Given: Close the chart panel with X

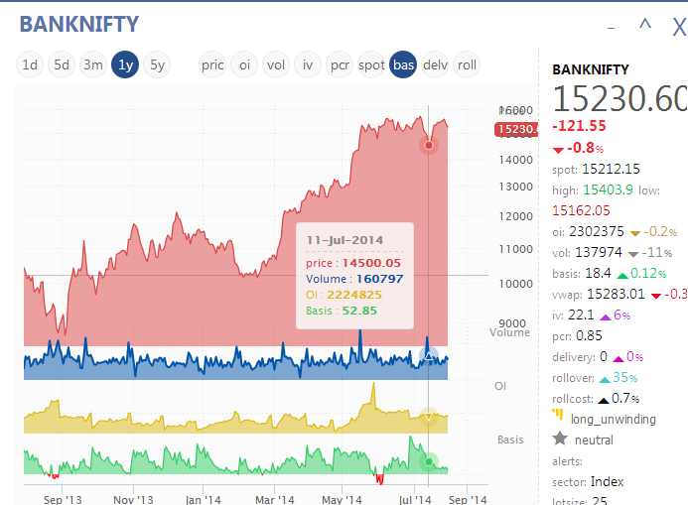Looking at the screenshot, I should pos(678,25).
